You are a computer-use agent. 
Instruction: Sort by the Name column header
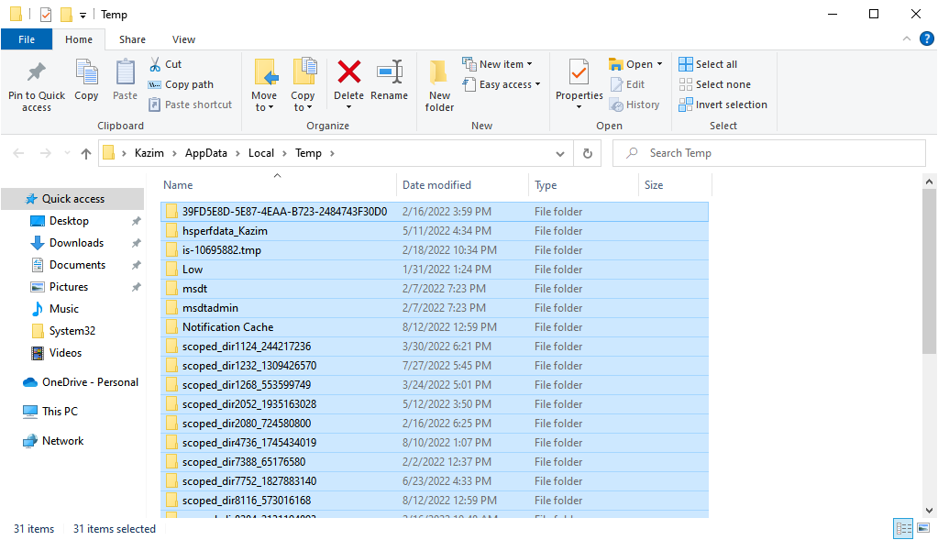click(x=278, y=185)
